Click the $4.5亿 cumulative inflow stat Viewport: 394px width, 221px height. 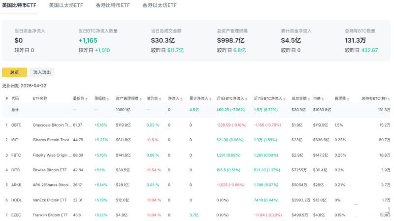pos(291,40)
